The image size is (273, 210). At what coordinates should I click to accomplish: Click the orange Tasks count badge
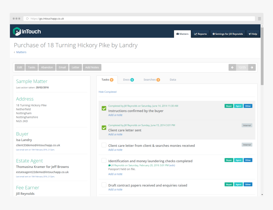111,80
